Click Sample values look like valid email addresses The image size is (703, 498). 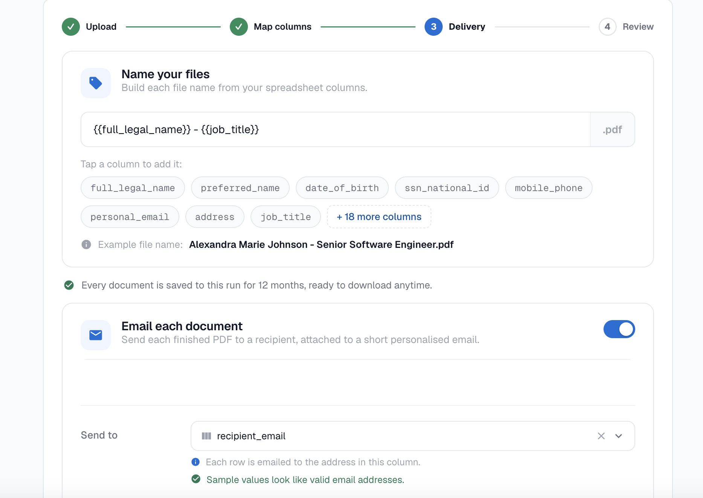tap(305, 480)
